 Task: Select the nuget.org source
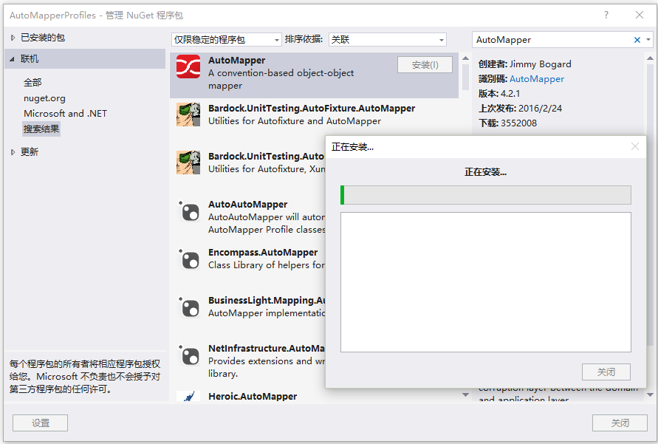[x=44, y=98]
